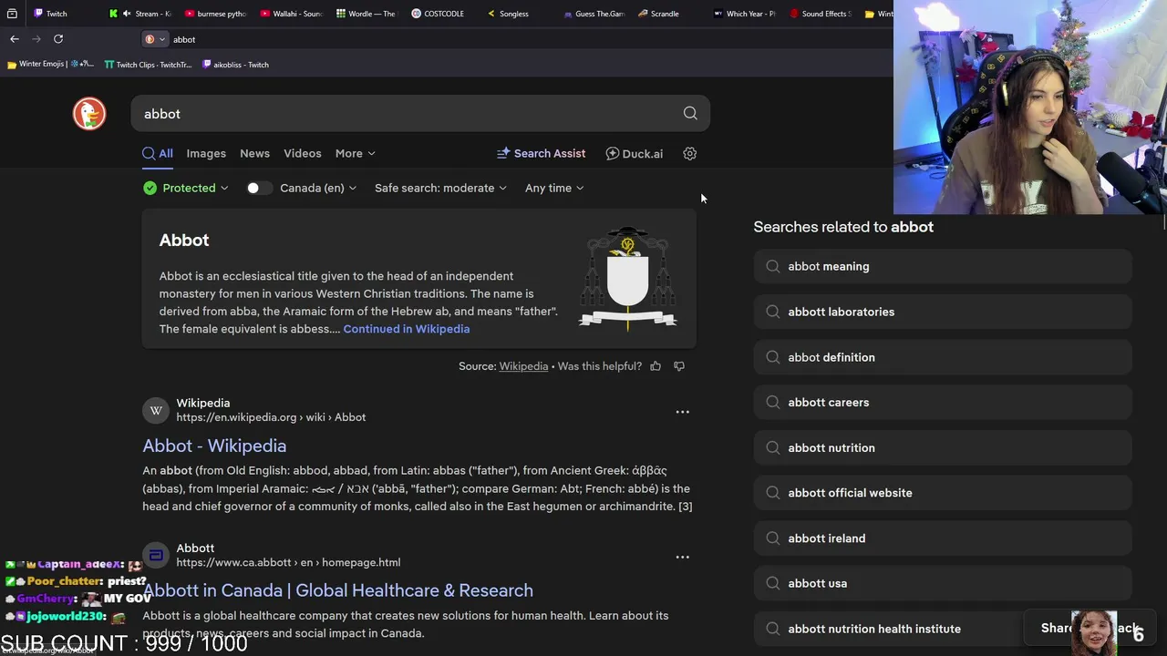Image resolution: width=1167 pixels, height=656 pixels.
Task: Go forward in browser
Action: (36, 39)
